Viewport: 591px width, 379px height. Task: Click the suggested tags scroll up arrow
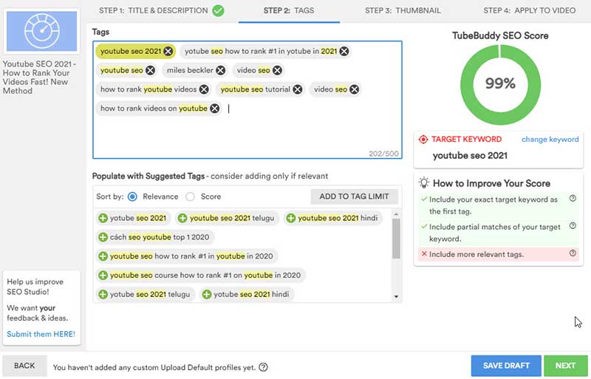396,214
